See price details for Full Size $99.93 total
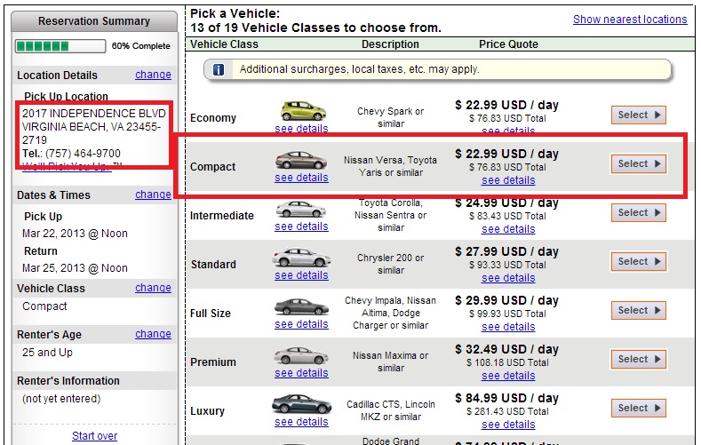The width and height of the screenshot is (701, 445). click(508, 327)
